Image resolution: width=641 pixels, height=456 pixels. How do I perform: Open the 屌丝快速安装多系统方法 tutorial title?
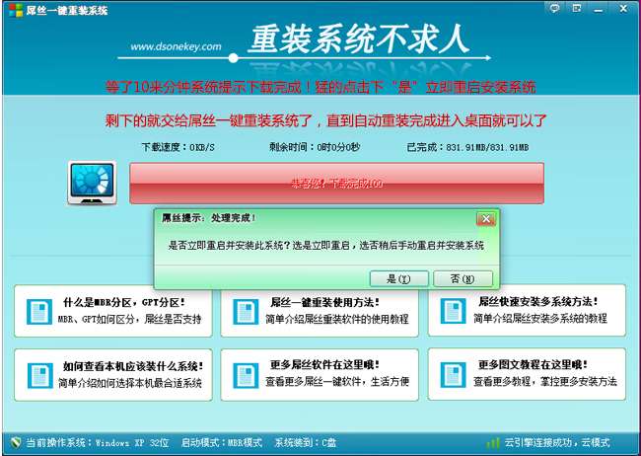pyautogui.click(x=551, y=301)
